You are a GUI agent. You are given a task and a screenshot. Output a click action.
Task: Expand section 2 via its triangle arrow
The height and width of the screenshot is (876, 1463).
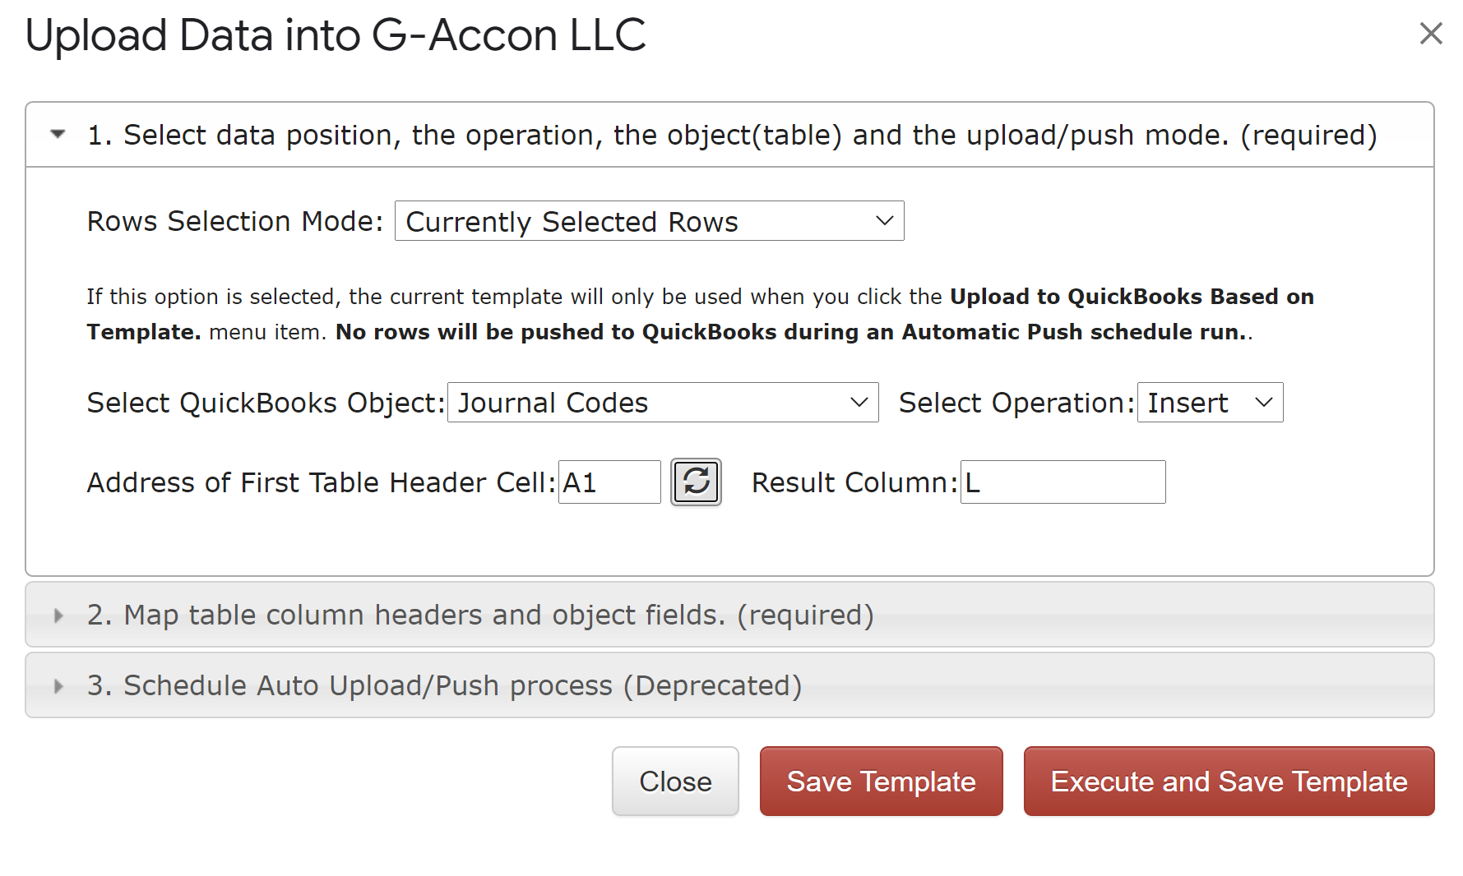[58, 616]
